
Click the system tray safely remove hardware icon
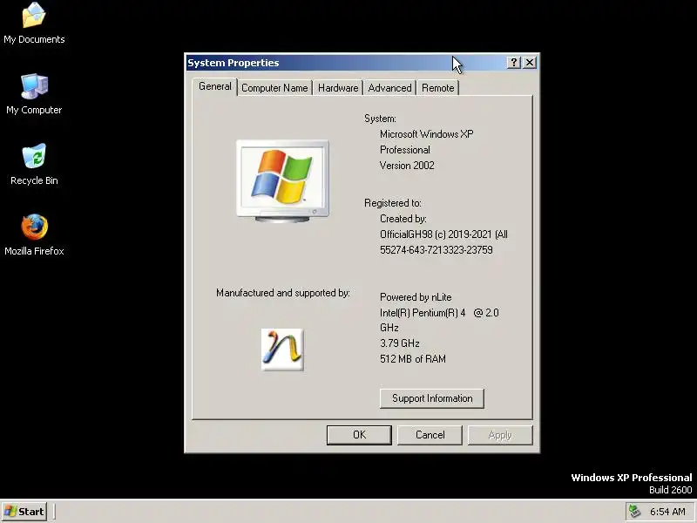[635, 512]
